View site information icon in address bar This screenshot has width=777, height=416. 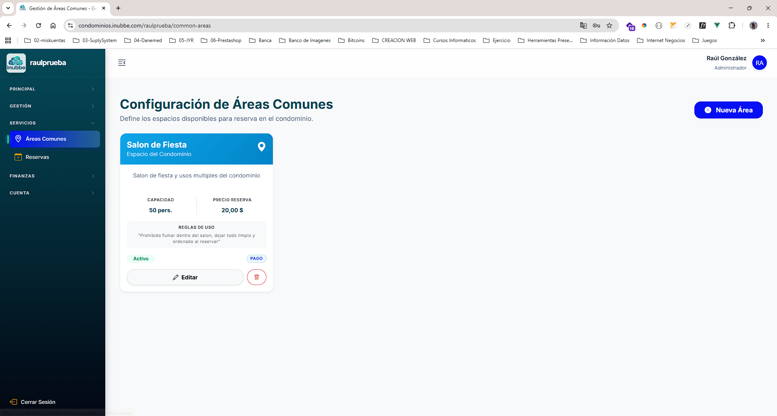click(70, 25)
